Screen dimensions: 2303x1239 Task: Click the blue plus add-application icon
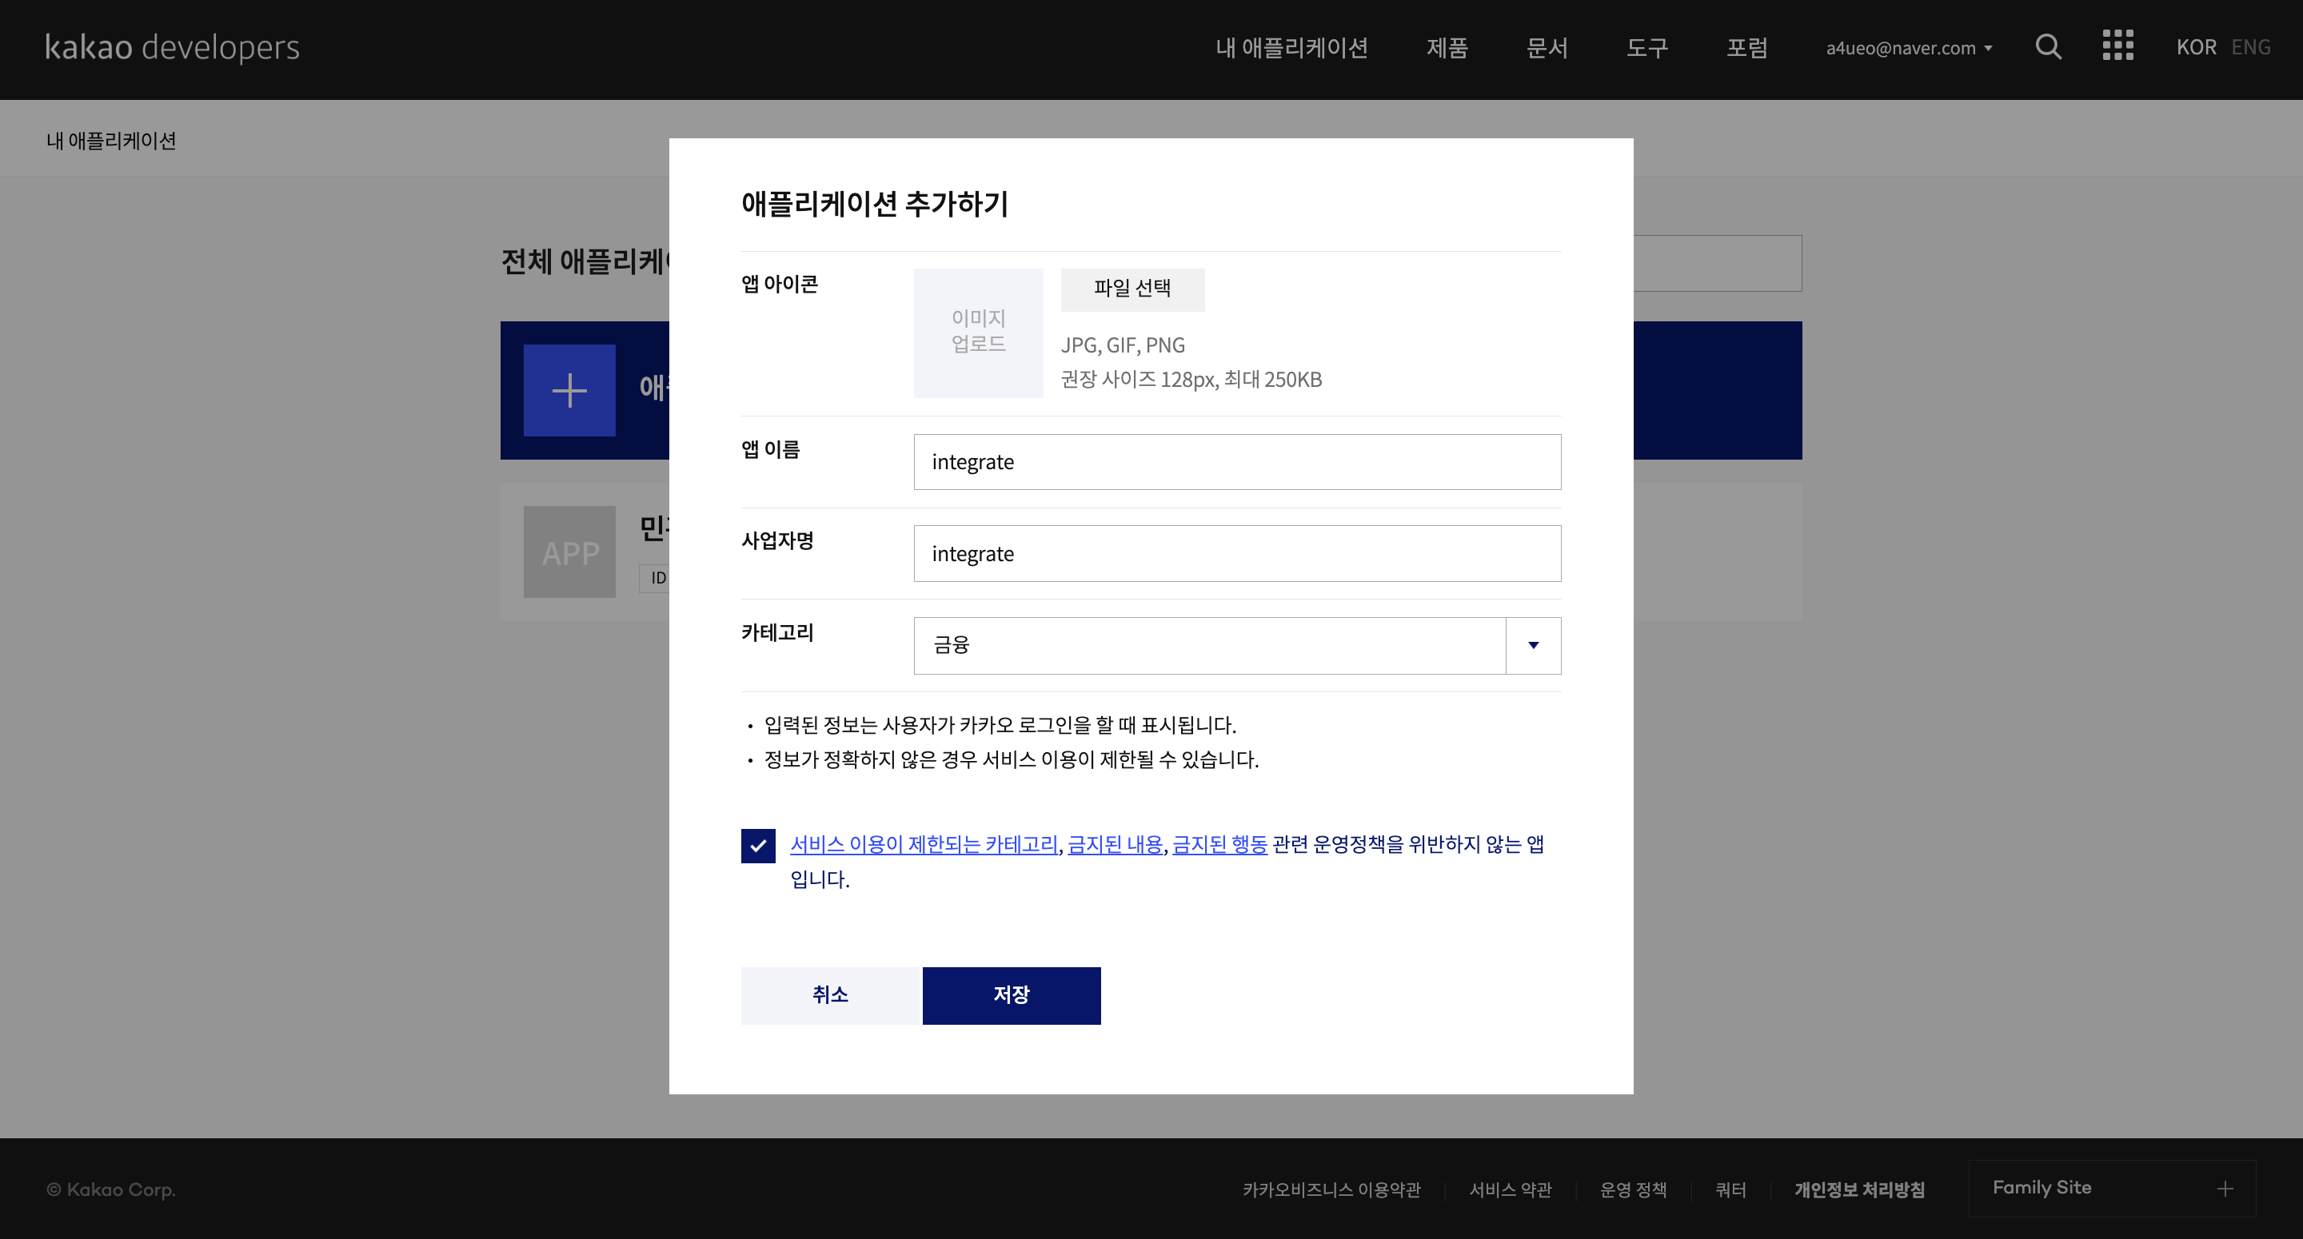point(569,391)
